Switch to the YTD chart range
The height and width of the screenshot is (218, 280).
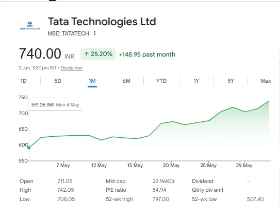pos(161,81)
